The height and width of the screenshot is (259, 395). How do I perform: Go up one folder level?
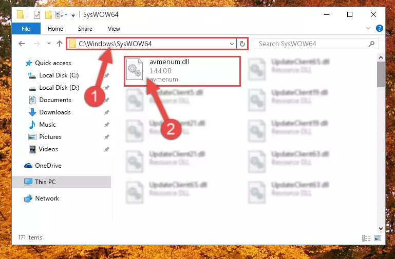60,44
